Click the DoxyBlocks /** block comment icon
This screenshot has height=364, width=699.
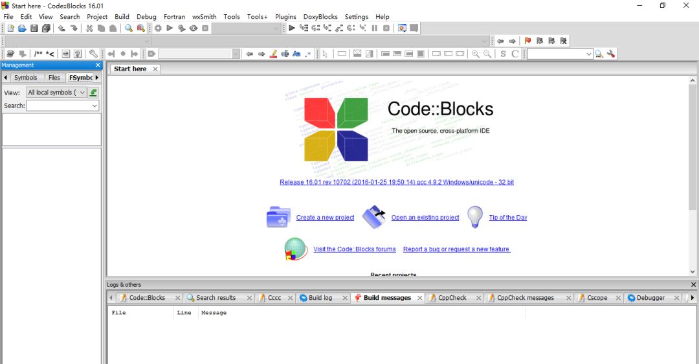pos(38,54)
